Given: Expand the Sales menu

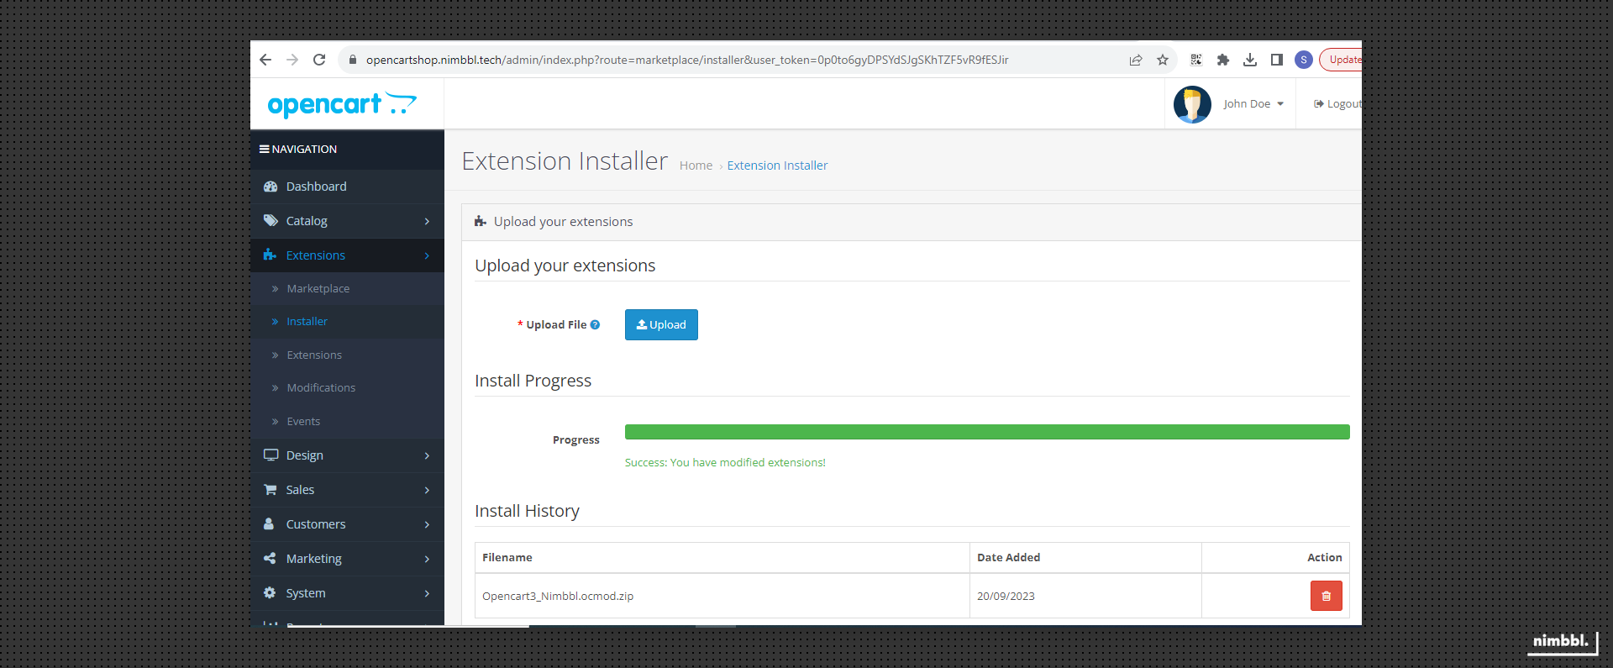Looking at the screenshot, I should pos(347,490).
